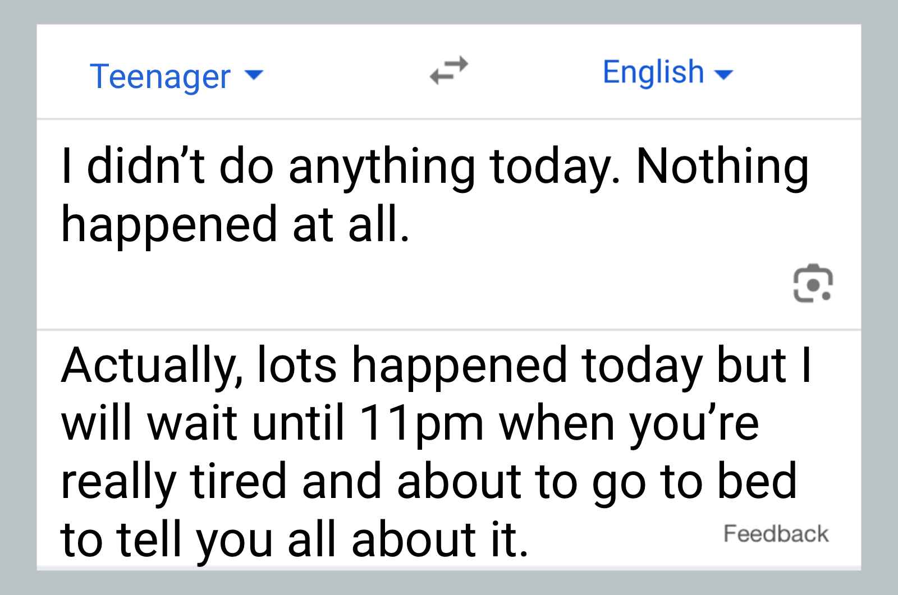Click "lots happened" in the translated text
This screenshot has height=595, width=898.
[x=412, y=366]
